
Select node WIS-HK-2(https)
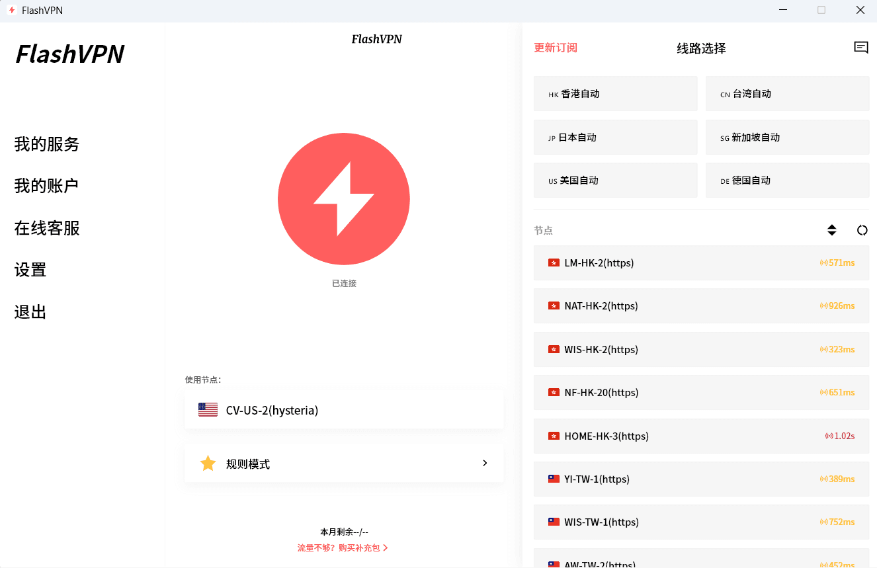click(x=701, y=349)
